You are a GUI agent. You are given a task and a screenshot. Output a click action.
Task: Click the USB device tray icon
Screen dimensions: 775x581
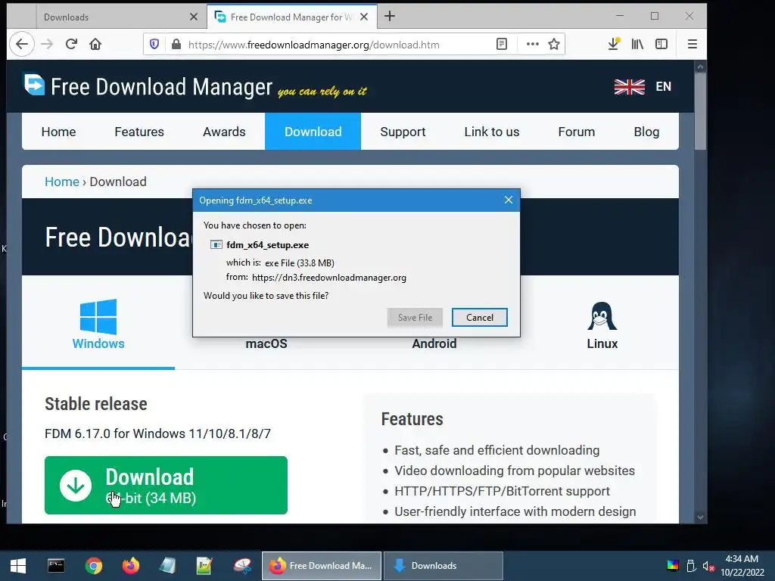[x=692, y=566]
